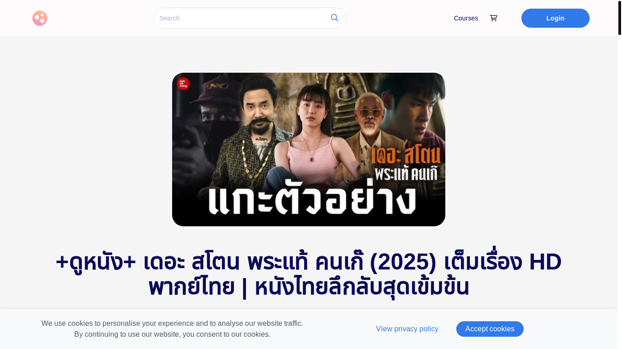622x349 pixels.
Task: Click the heading line starting with +ดูหนัง+
Action: (309, 262)
